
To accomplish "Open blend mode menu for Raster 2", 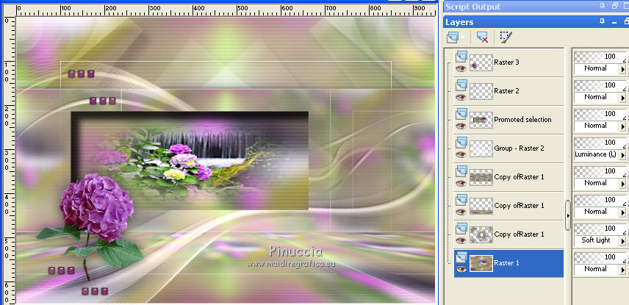I will [x=622, y=98].
